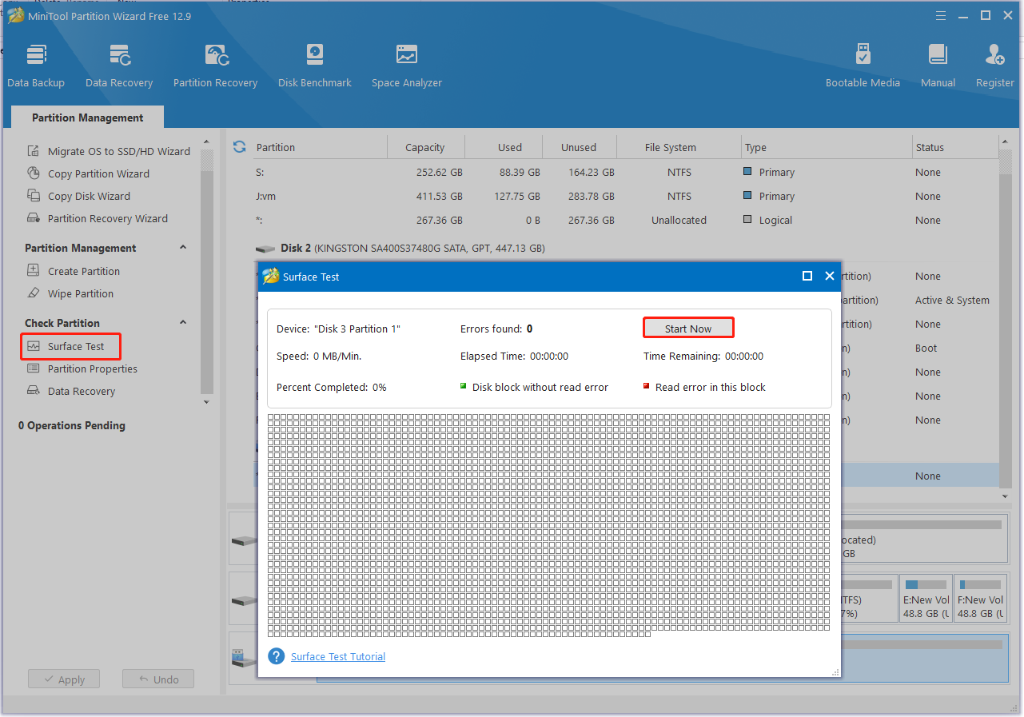Create Bootable Media
Screen dimensions: 1024x717
[863, 66]
